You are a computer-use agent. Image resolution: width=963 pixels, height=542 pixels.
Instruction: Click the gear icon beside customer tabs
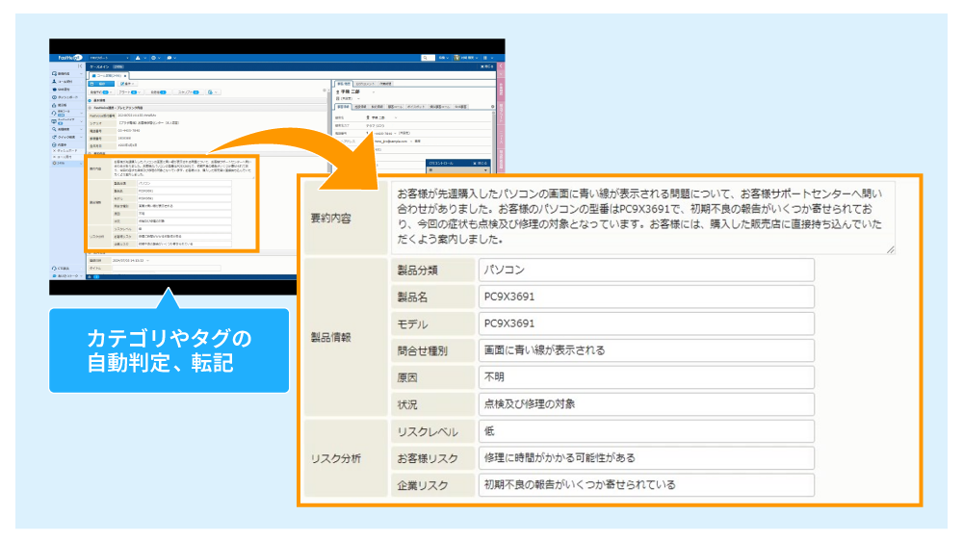(x=492, y=107)
